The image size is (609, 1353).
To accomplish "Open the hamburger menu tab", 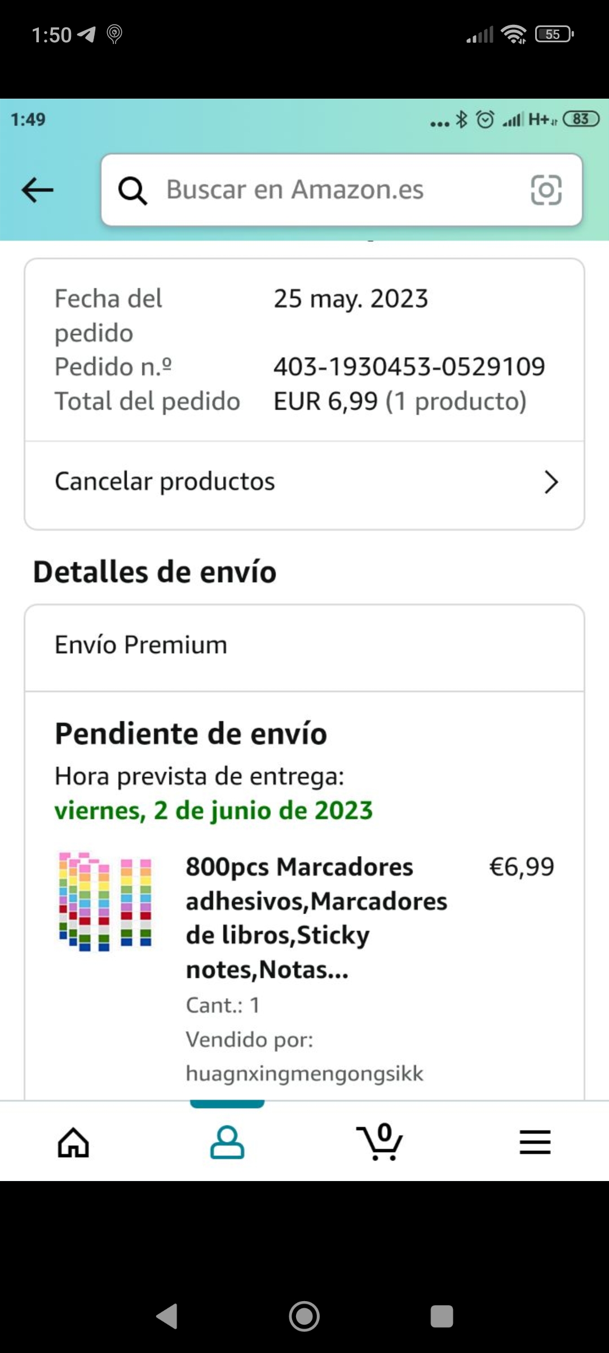I will 535,1142.
